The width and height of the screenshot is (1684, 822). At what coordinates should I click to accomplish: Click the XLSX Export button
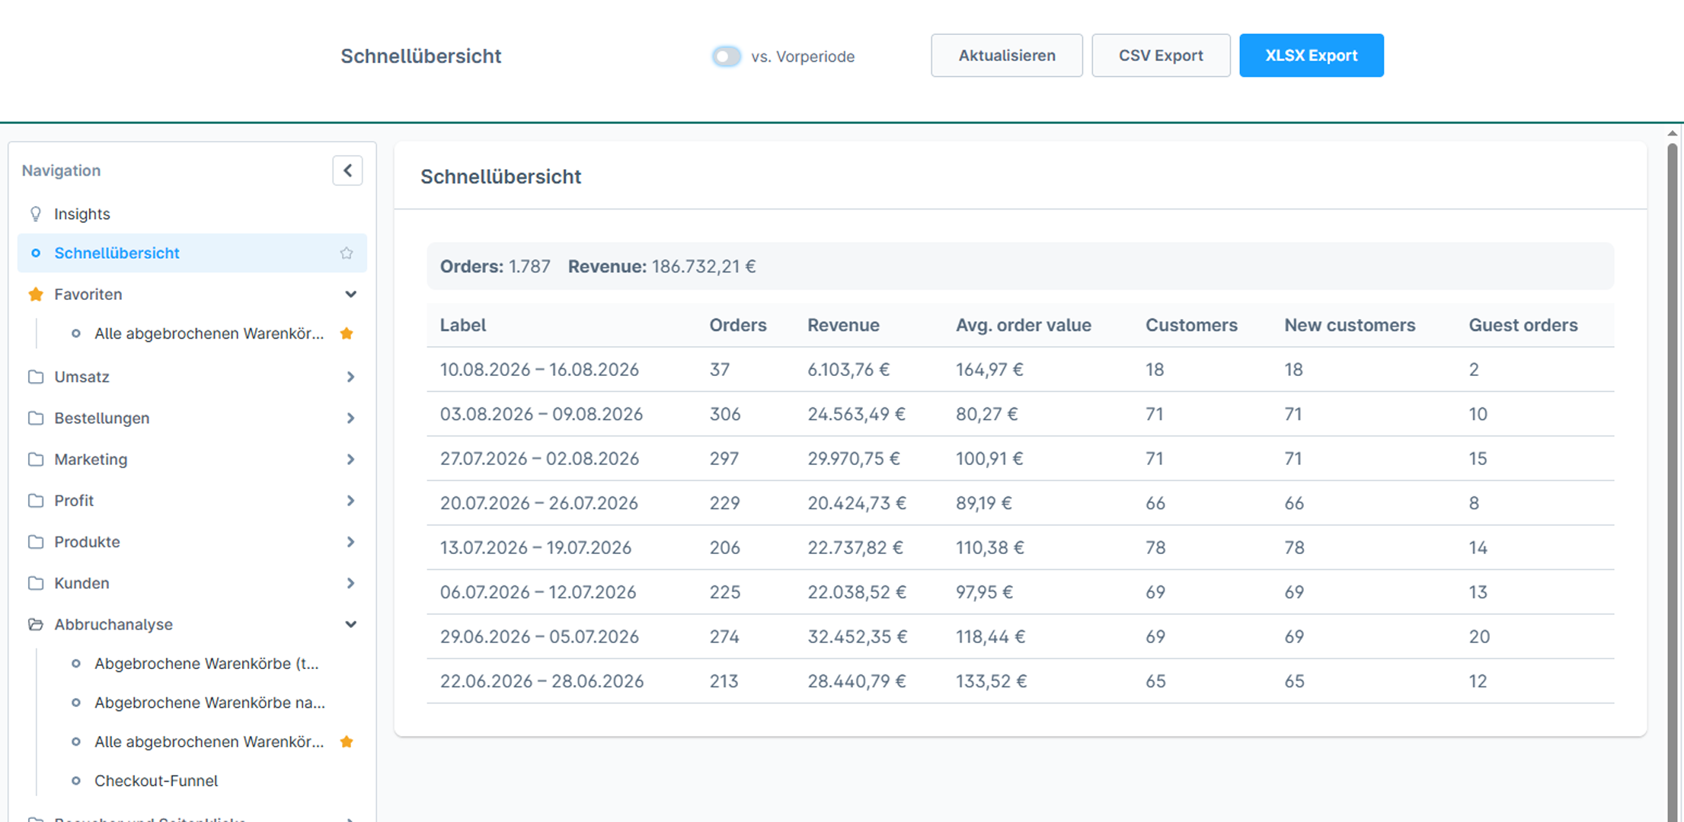1312,56
